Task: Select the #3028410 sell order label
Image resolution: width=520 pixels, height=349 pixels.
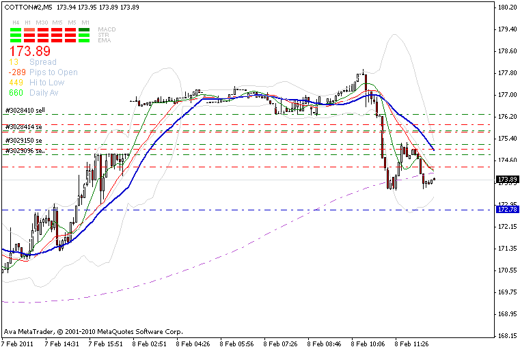Action: pyautogui.click(x=25, y=110)
